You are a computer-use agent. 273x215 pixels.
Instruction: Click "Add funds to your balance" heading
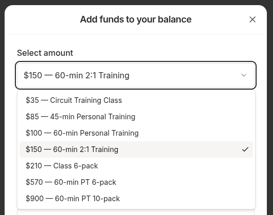[x=136, y=19]
